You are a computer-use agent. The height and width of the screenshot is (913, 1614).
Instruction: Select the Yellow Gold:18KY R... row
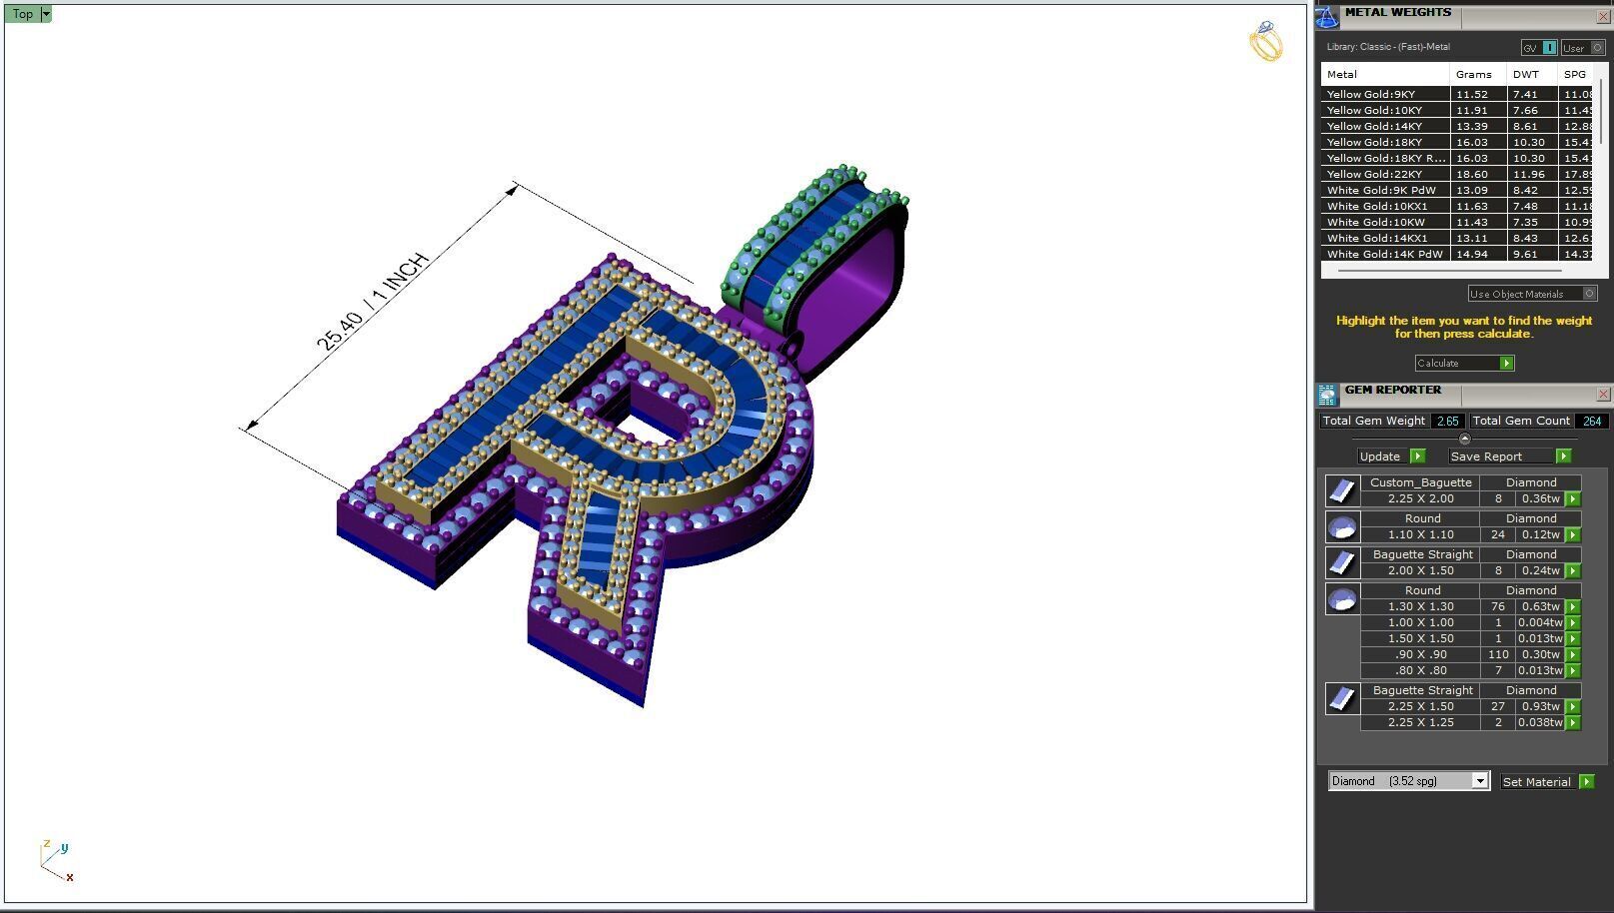1458,158
